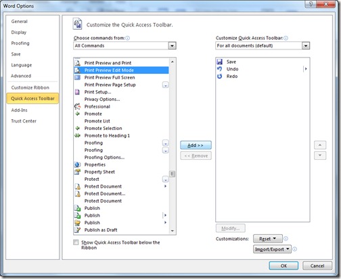Switch to the Proofing options page
Viewport: 341px width, 279px height.
coord(20,43)
